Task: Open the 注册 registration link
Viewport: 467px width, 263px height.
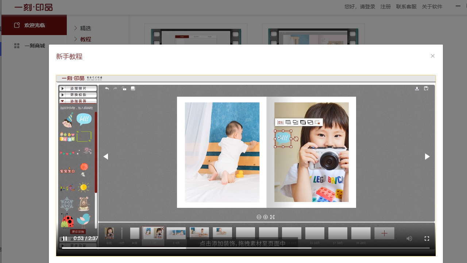Action: coord(385,7)
